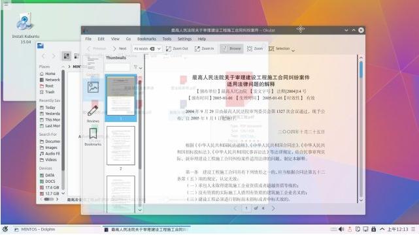
Task: Search for Documents in Dolphin sidebar
Action: tap(50, 141)
